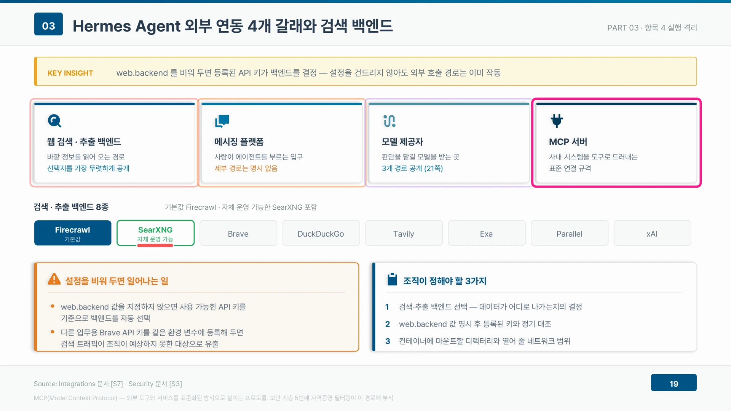Click the blue clipboard icon
The image size is (731, 411).
[392, 279]
